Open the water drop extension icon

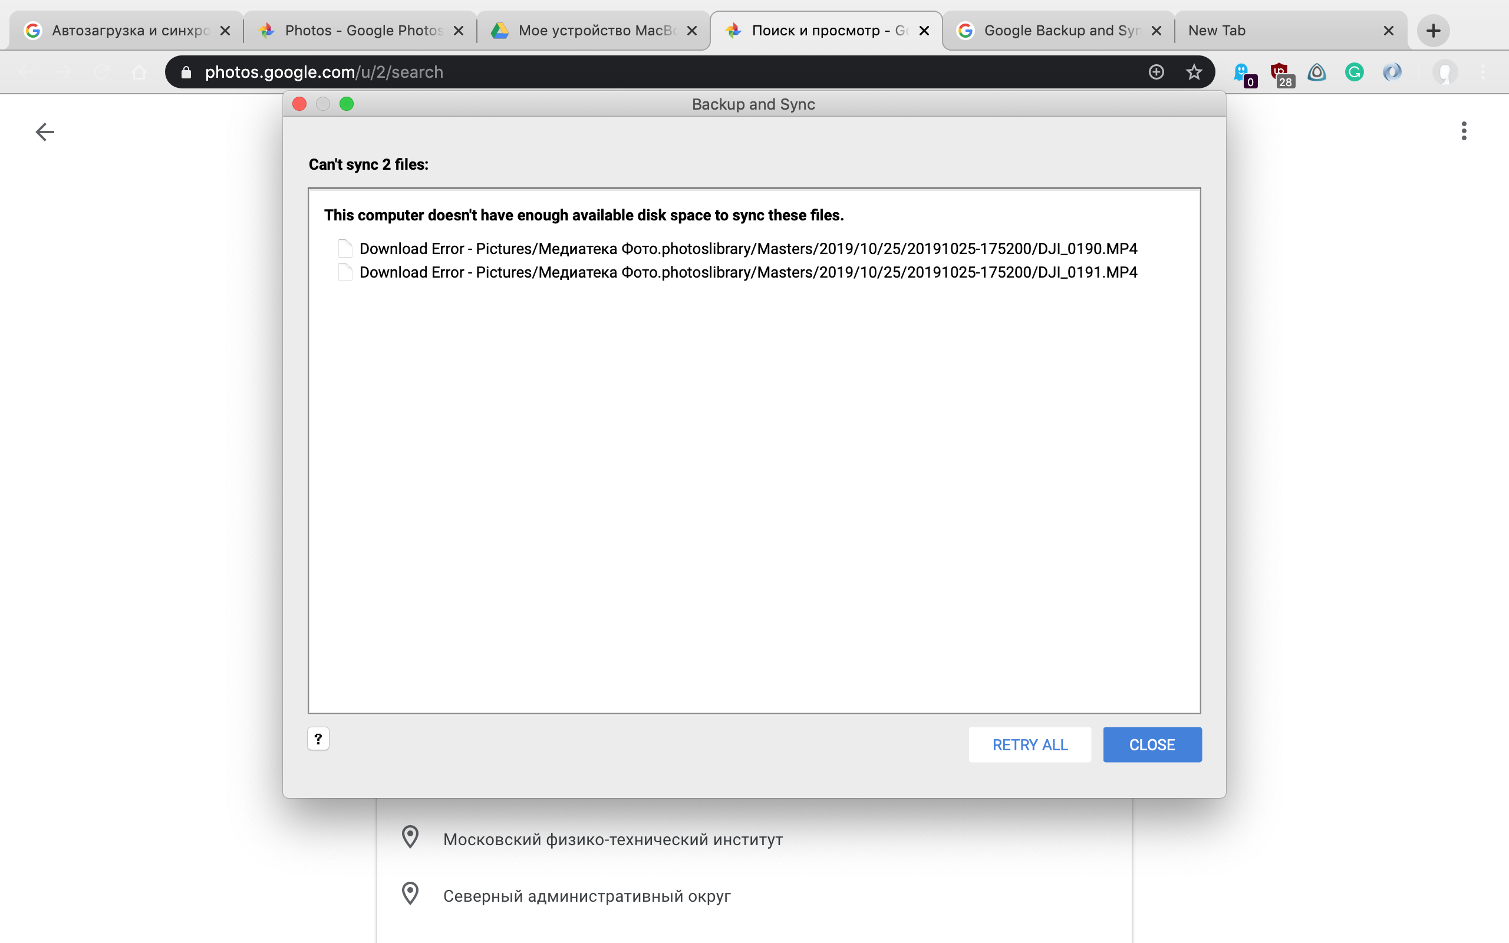pyautogui.click(x=1316, y=72)
